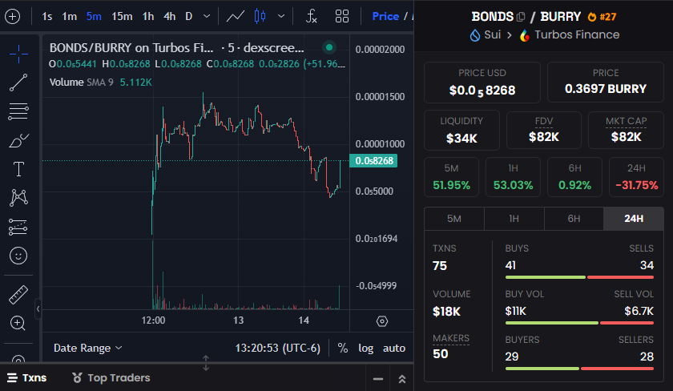The width and height of the screenshot is (673, 391).
Task: Click the flame trending rank #27
Action: [602, 17]
